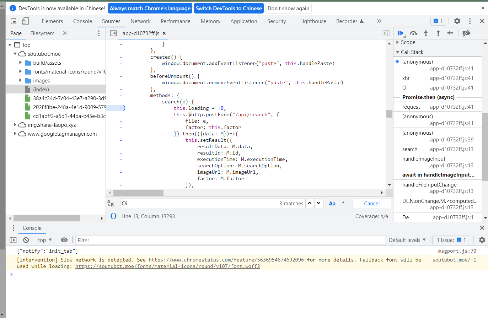This screenshot has height=318, width=488.
Task: Resume script execution
Action: (401, 33)
